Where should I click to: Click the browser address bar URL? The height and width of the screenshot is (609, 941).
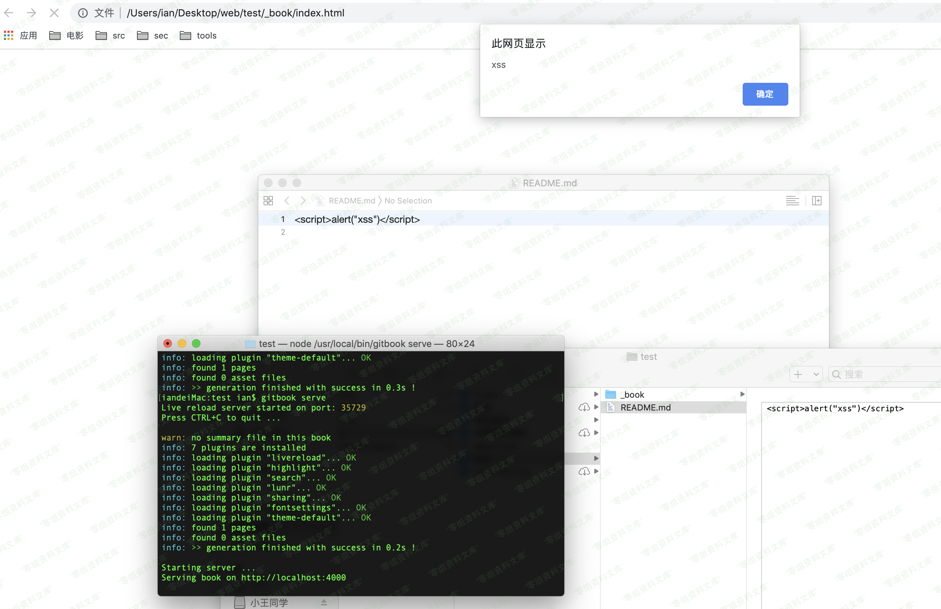(235, 13)
